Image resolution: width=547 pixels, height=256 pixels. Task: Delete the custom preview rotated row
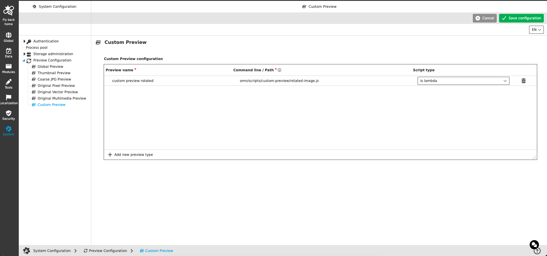tap(524, 81)
